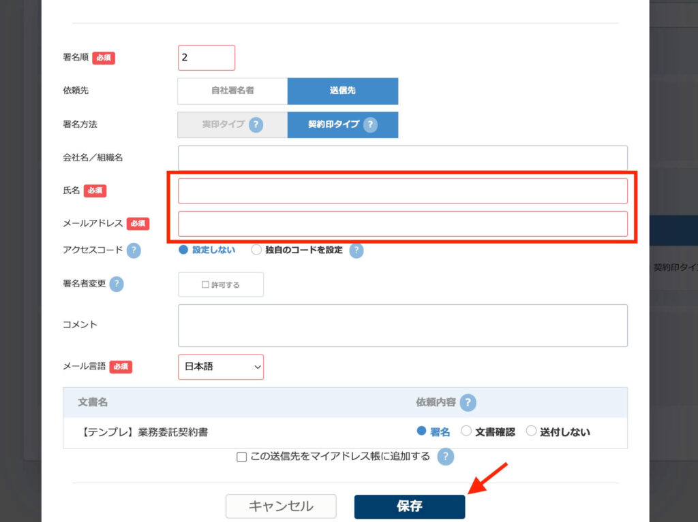Click the 保存 save button
Viewport: 698px width, 522px height.
tap(409, 506)
